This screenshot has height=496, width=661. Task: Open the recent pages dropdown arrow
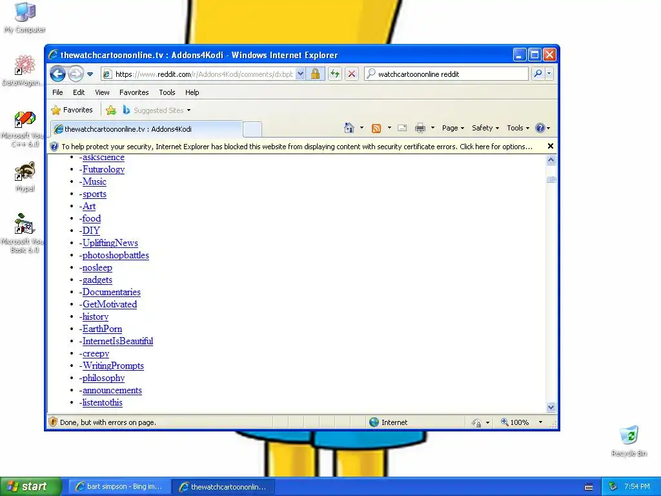[90, 74]
